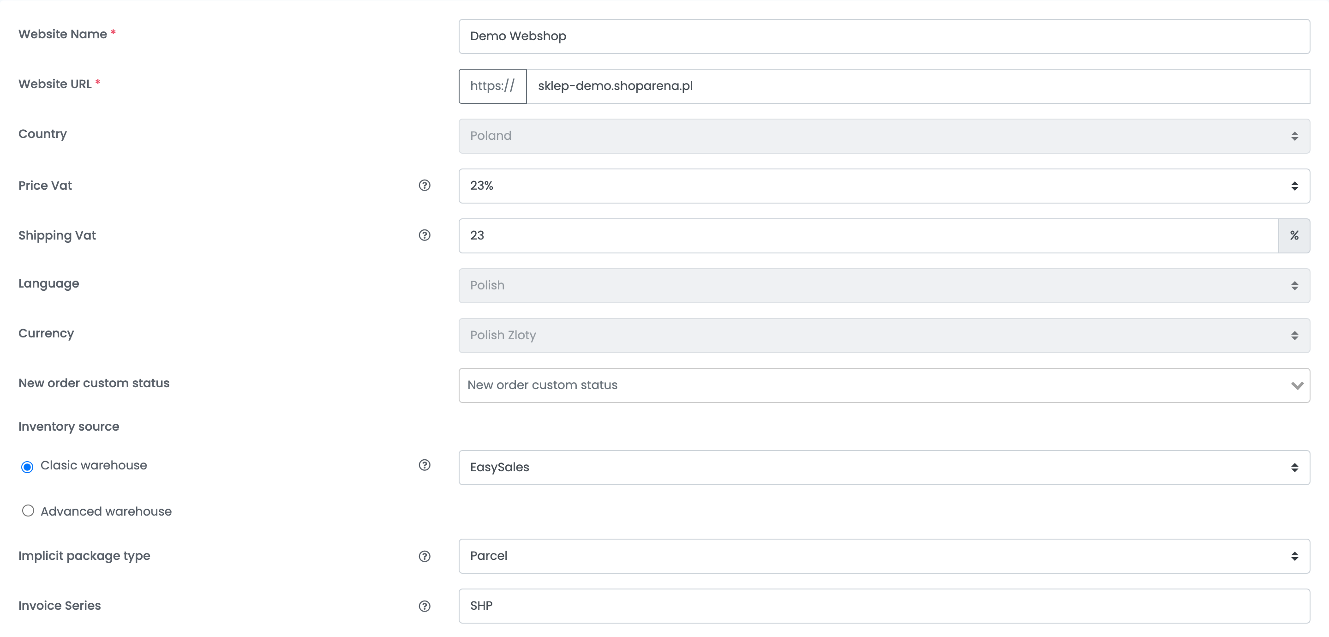The image size is (1329, 637).
Task: Click the Website URL input field
Action: (918, 86)
